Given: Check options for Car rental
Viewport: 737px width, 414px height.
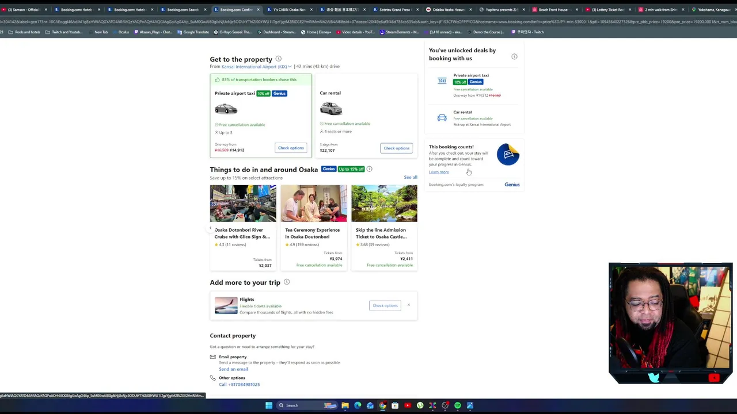Looking at the screenshot, I should click(x=397, y=148).
